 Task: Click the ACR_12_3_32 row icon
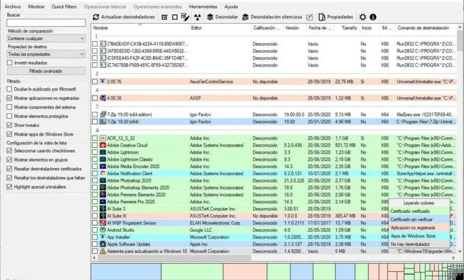pyautogui.click(x=103, y=138)
